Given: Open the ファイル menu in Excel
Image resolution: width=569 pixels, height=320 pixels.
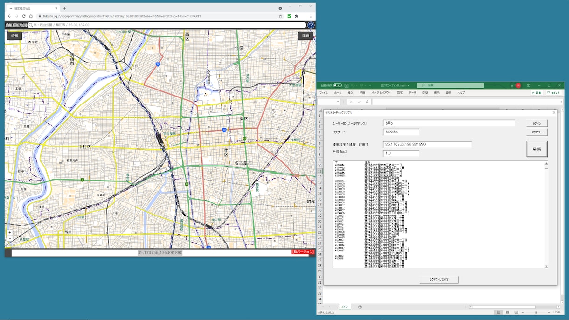Looking at the screenshot, I should 324,93.
